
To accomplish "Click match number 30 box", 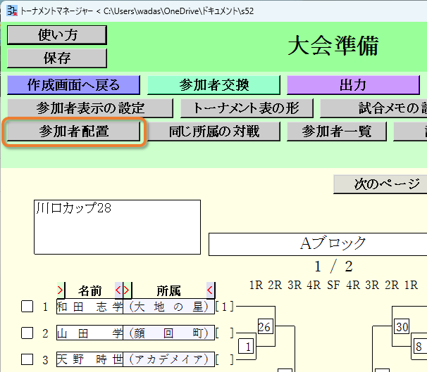I will (402, 326).
